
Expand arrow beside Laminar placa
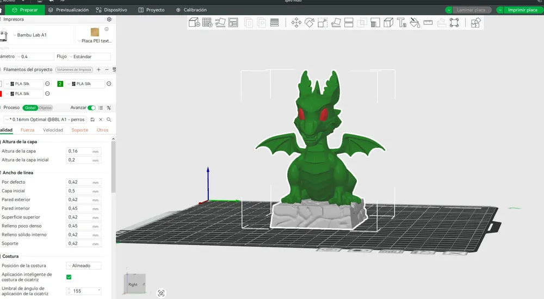(449, 10)
